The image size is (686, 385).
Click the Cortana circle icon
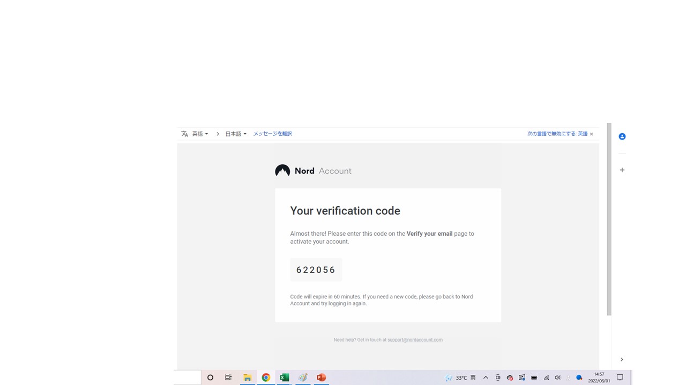[210, 378]
